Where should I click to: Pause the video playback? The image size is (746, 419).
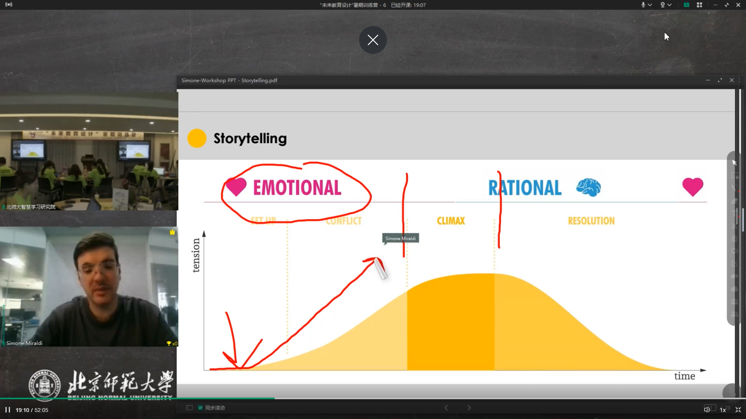coord(7,410)
